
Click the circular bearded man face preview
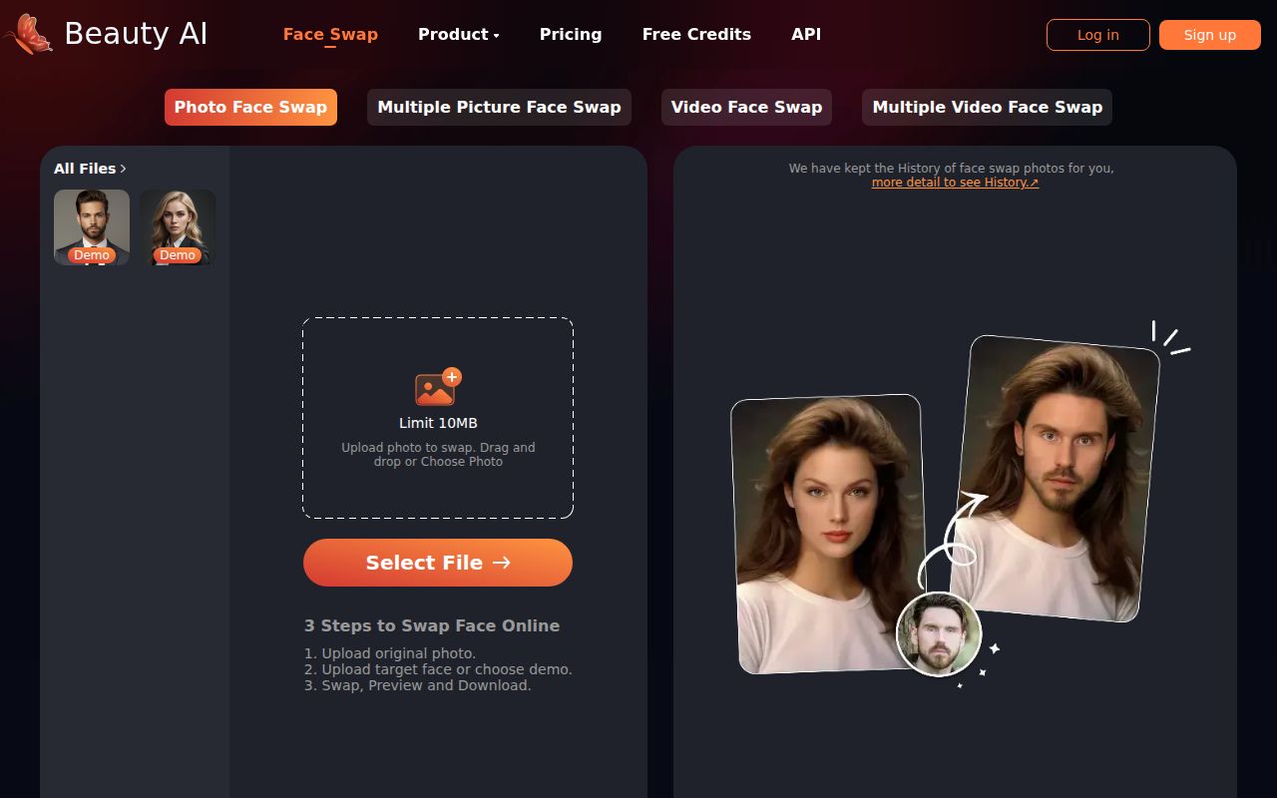tap(938, 634)
